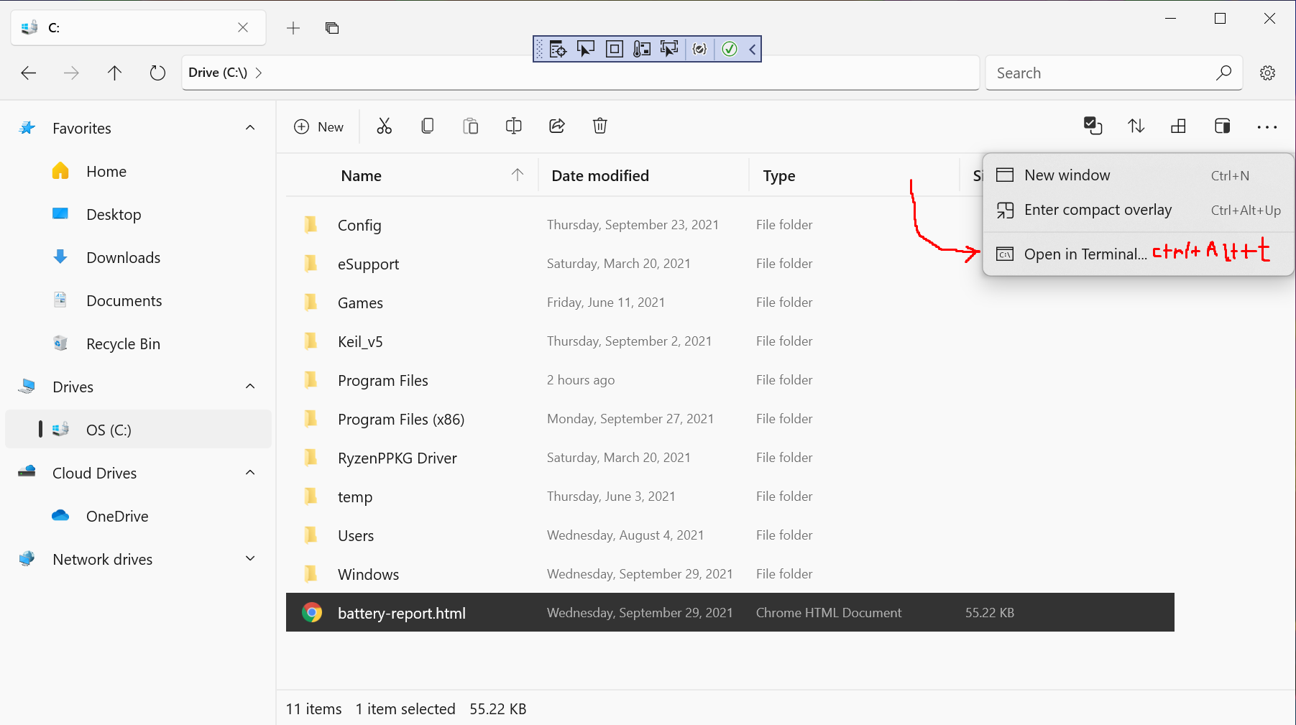Viewport: 1296px width, 725px height.
Task: Sort by the Name column header
Action: 413,176
